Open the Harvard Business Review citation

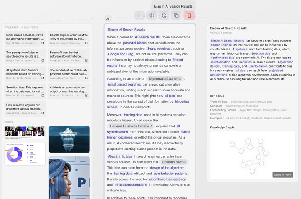click(131, 126)
